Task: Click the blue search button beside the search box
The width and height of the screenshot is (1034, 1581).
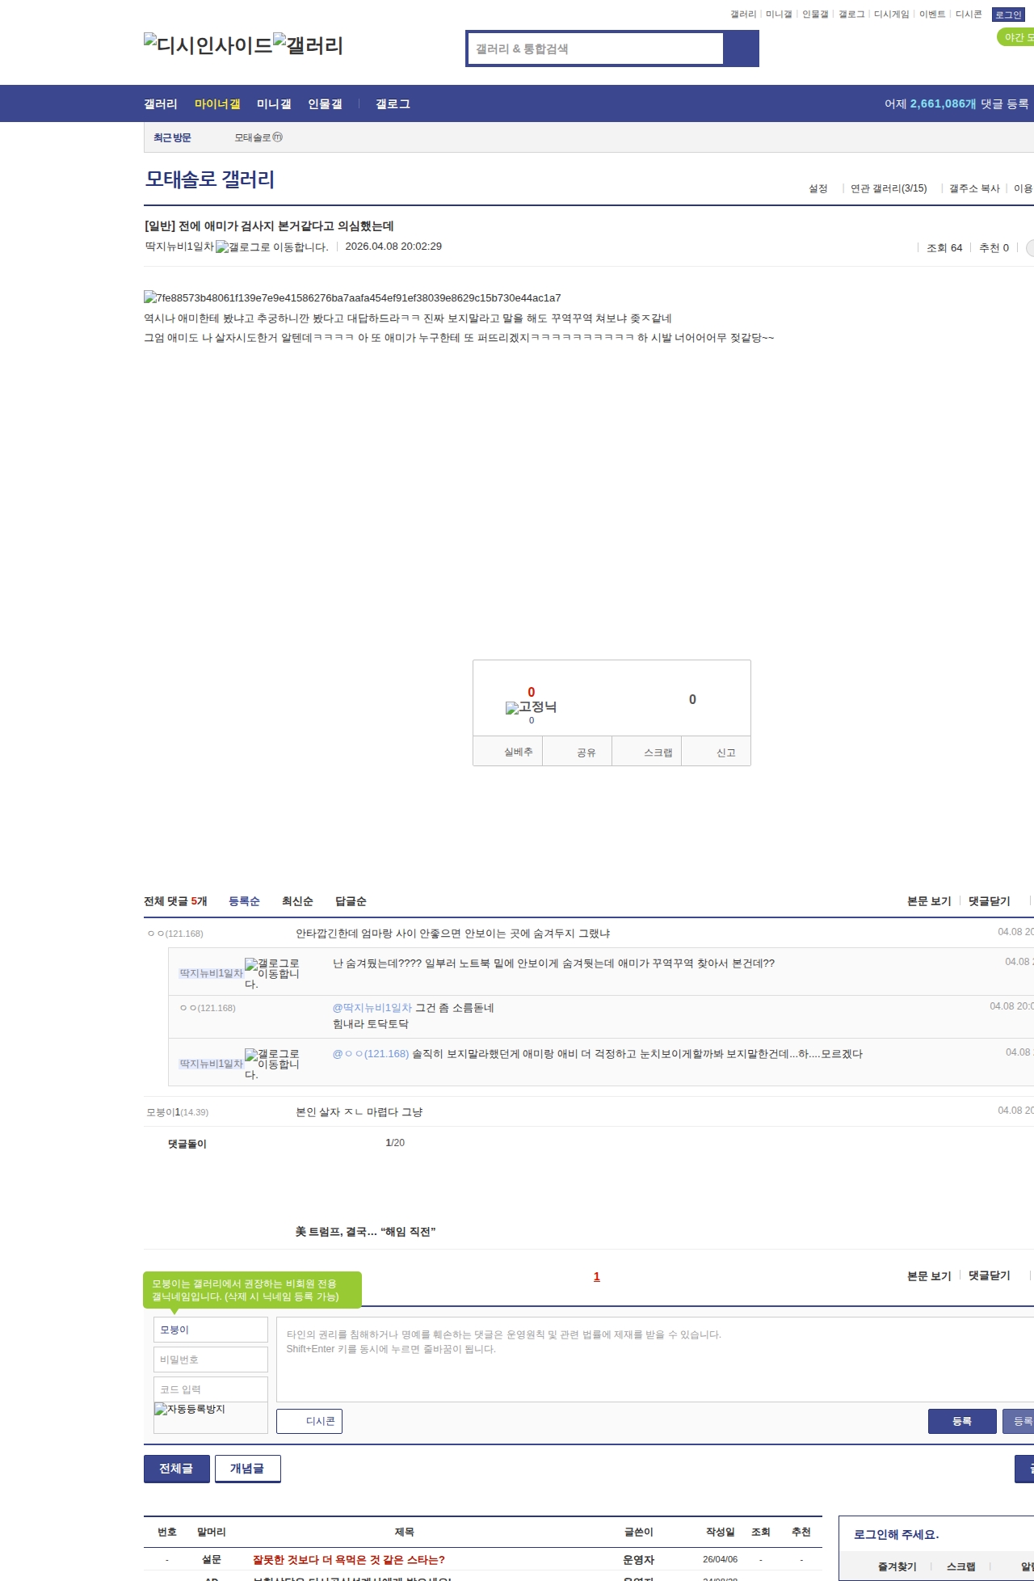Action: pos(741,48)
